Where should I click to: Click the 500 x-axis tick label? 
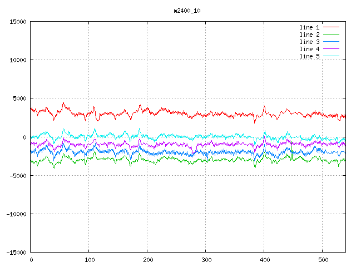click(x=323, y=260)
